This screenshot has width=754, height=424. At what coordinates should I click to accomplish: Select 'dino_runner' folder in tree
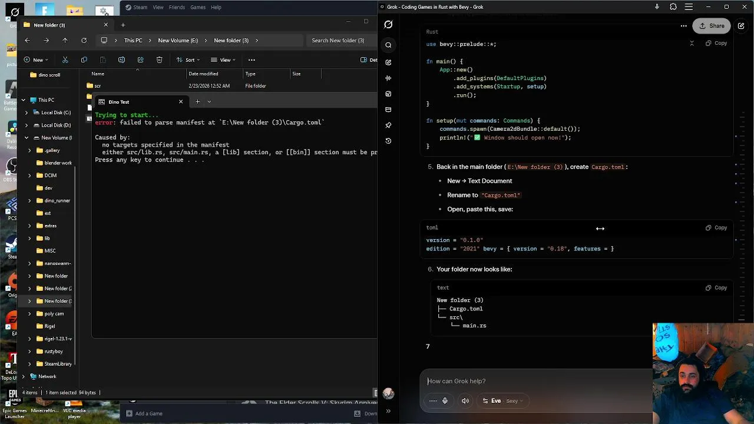pyautogui.click(x=57, y=201)
